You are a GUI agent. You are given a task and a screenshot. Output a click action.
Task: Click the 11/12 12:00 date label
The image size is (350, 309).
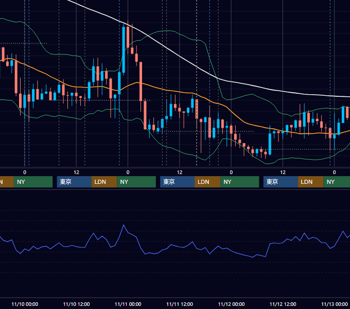[x=283, y=304]
